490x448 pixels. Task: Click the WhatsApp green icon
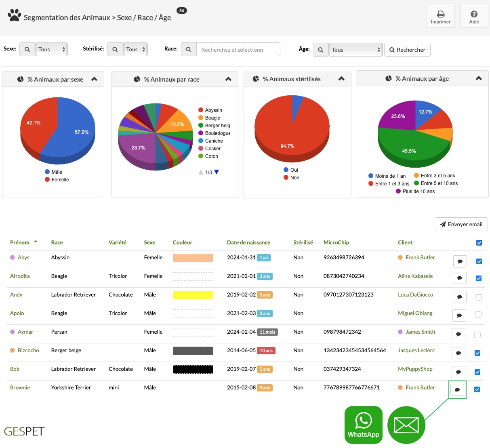click(364, 425)
